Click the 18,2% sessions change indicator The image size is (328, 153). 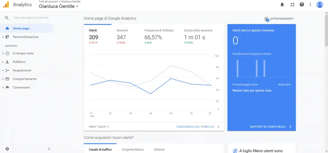click(x=121, y=43)
